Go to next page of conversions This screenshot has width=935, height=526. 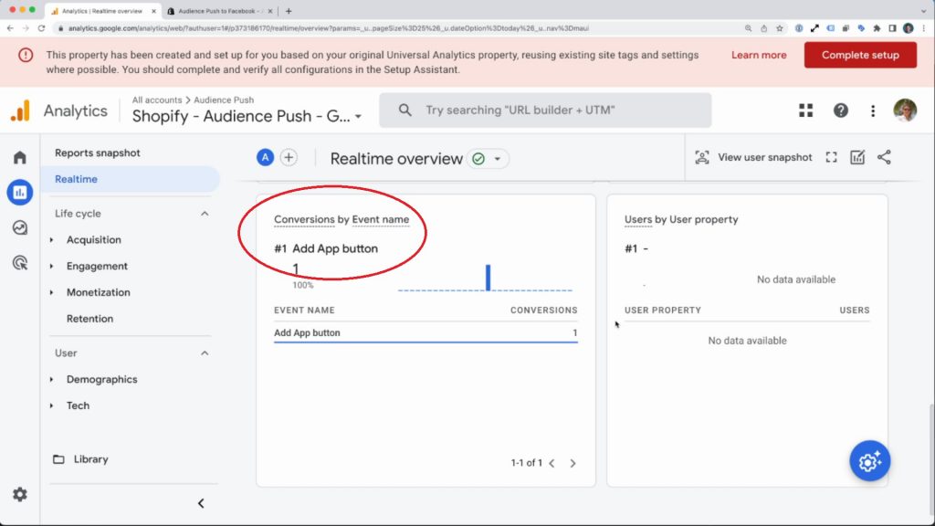tap(573, 463)
